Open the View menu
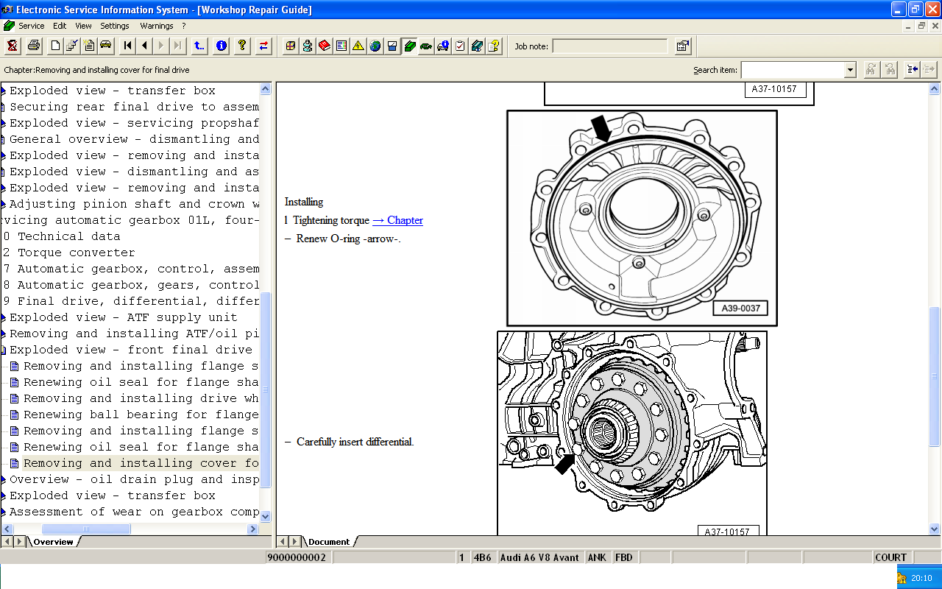The height and width of the screenshot is (589, 942). point(83,26)
